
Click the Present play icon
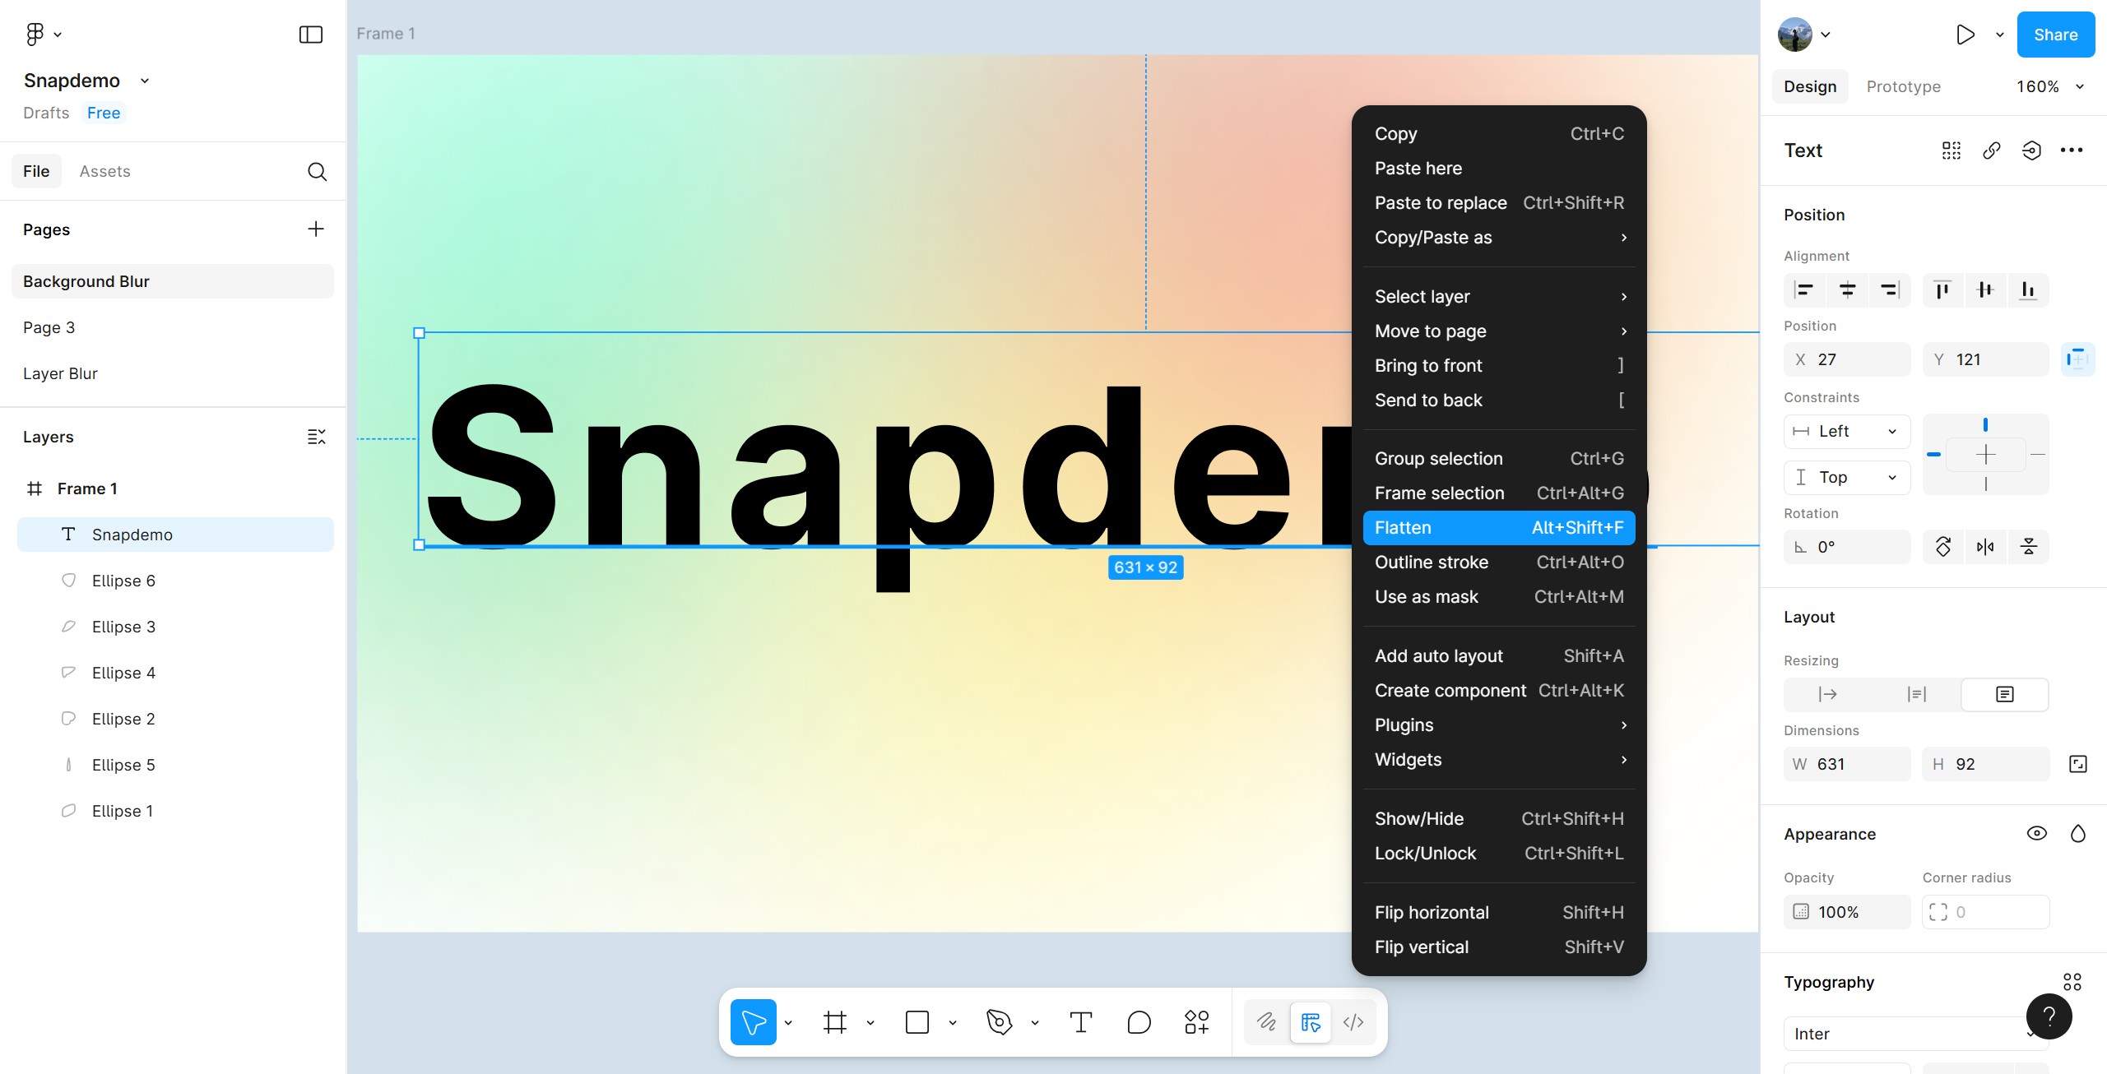point(1965,35)
